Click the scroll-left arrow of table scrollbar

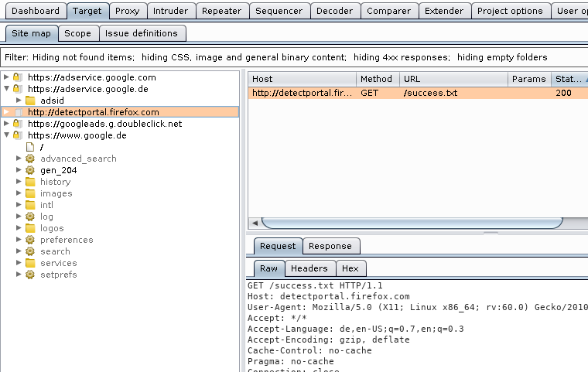[255, 223]
